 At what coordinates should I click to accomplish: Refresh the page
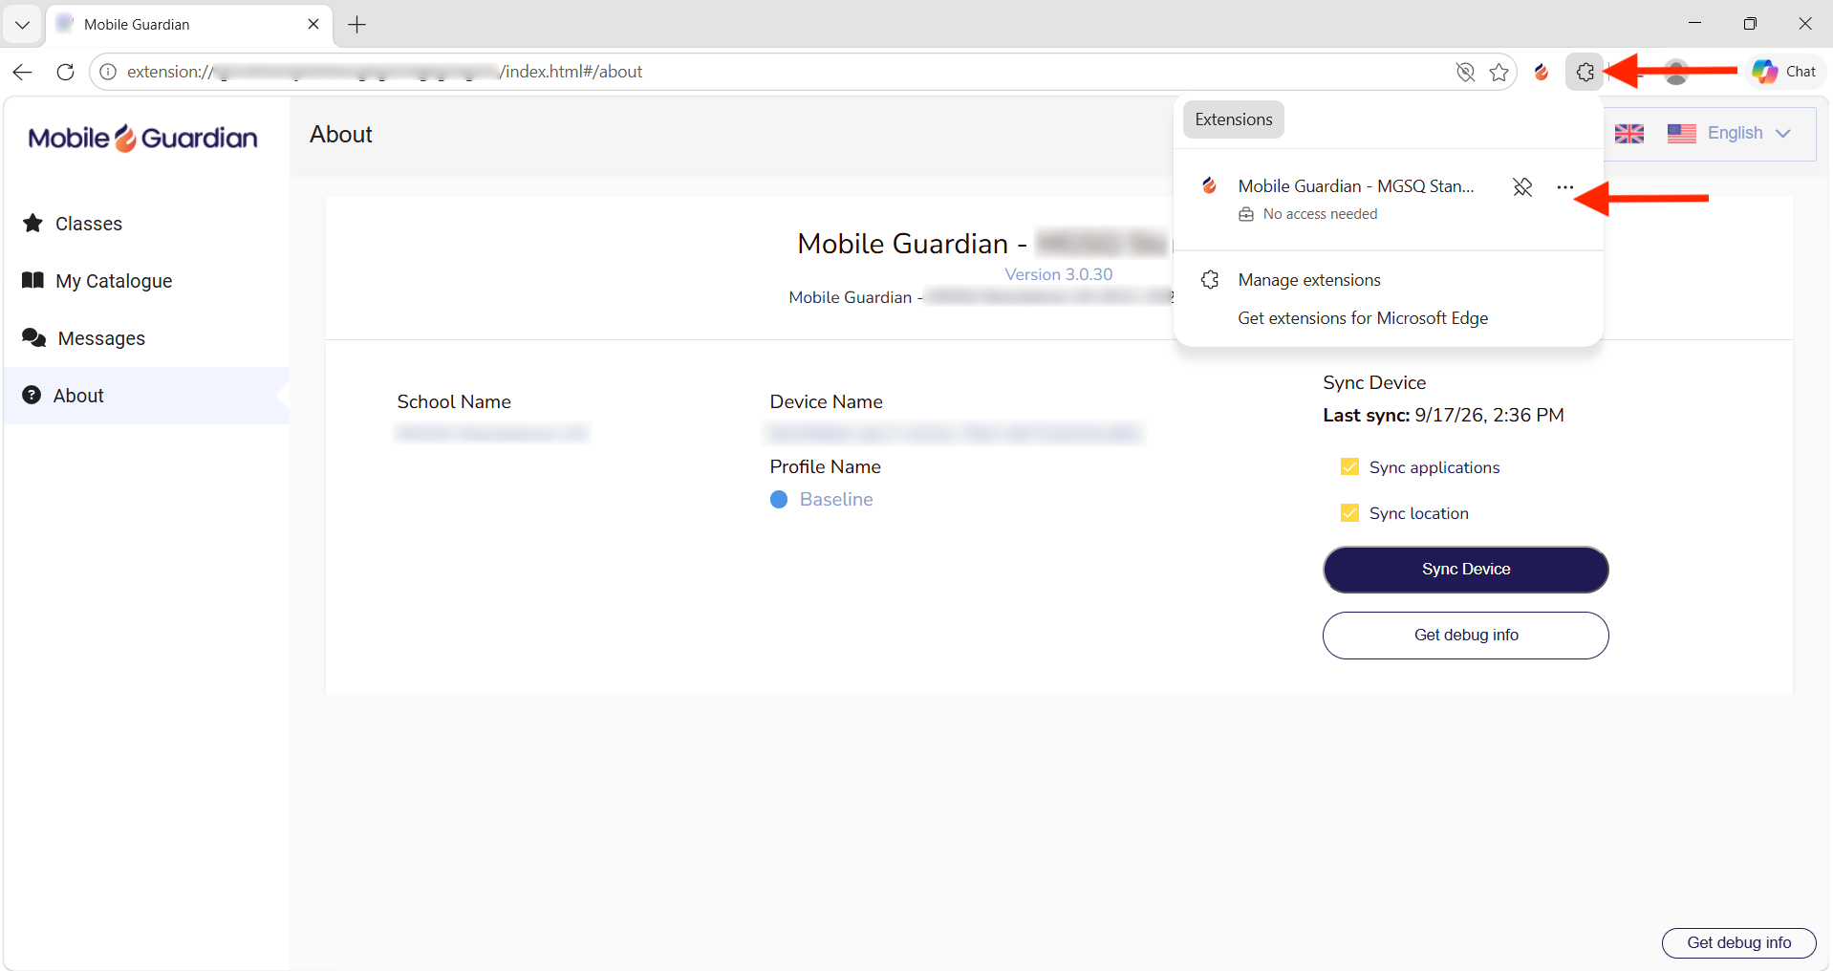[65, 72]
